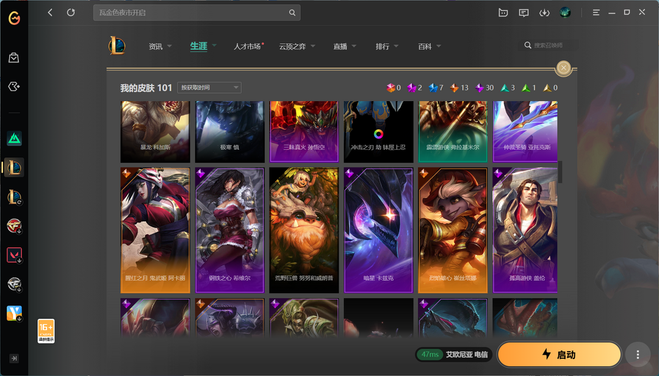Screen dimensions: 659x376
Task: Open the shop bag icon in the sidebar
Action: point(14,57)
